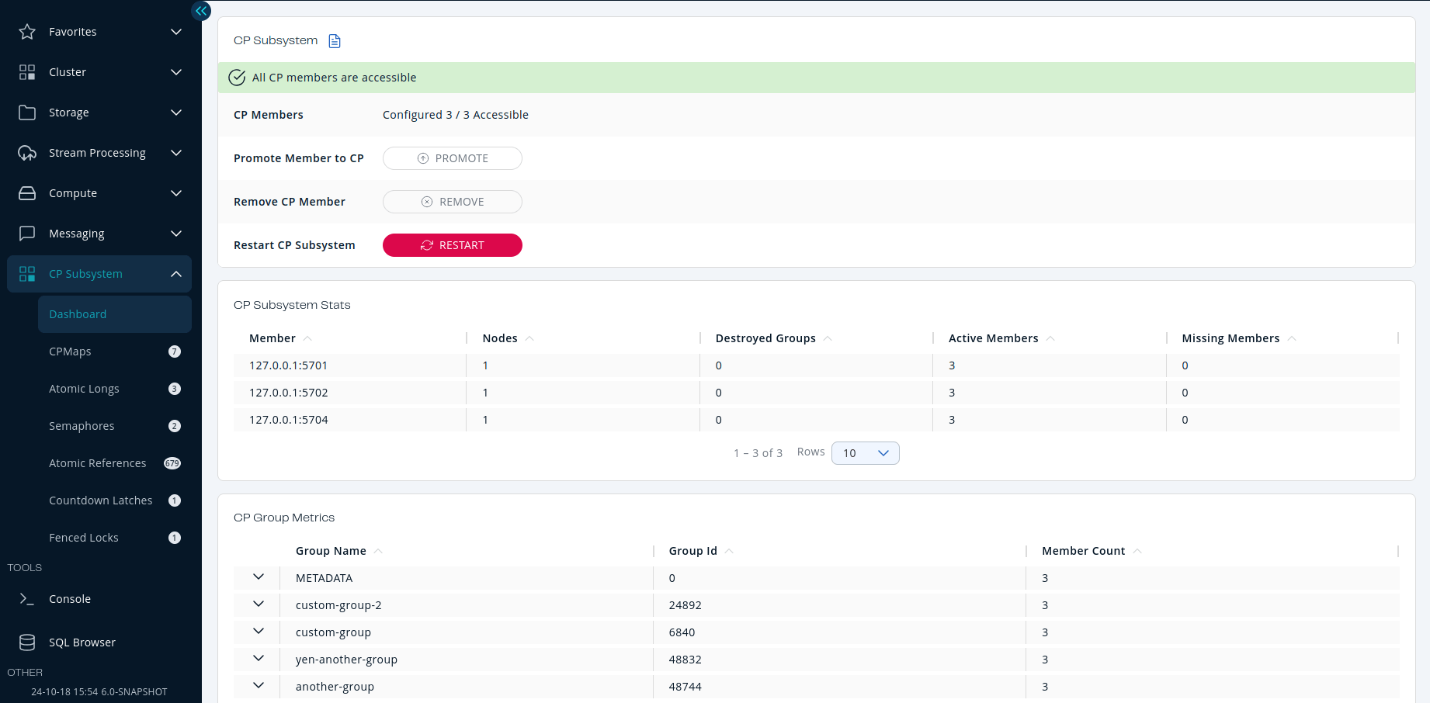Go to Fenced Locks page
The image size is (1430, 703).
tap(84, 538)
